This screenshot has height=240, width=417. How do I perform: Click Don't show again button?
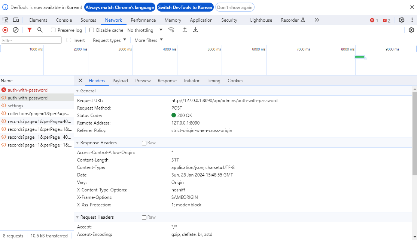(x=235, y=7)
